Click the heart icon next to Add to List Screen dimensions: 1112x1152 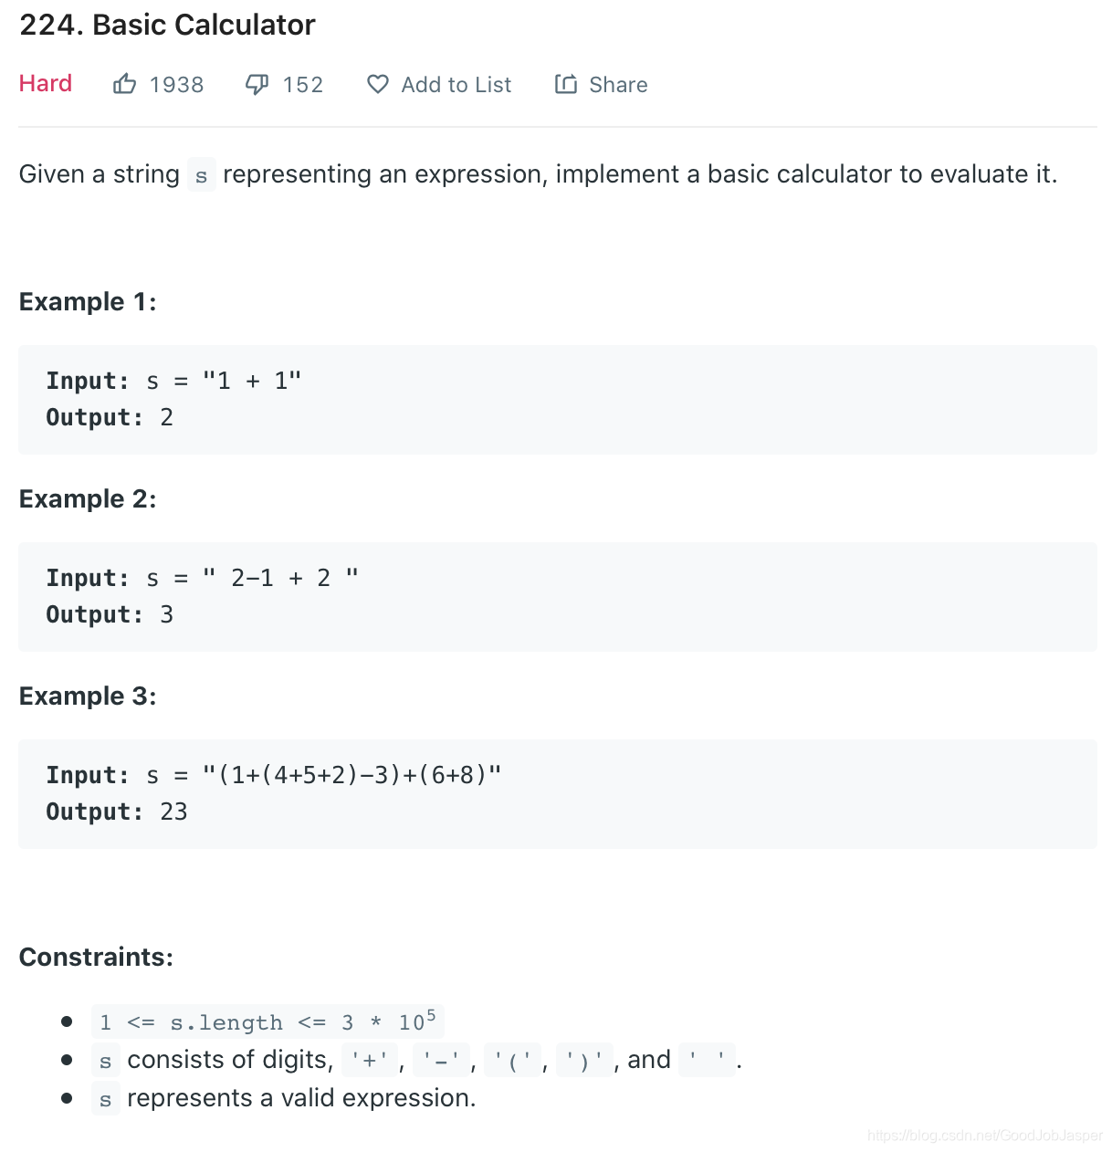point(377,84)
